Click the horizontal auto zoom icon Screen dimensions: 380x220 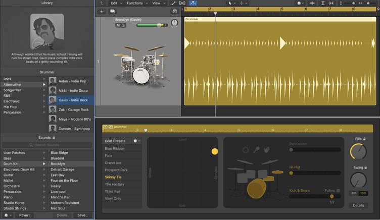[x=331, y=3]
